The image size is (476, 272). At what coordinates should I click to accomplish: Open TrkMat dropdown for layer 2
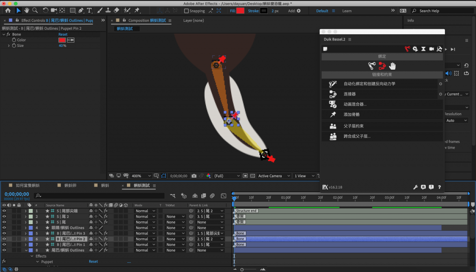click(175, 216)
